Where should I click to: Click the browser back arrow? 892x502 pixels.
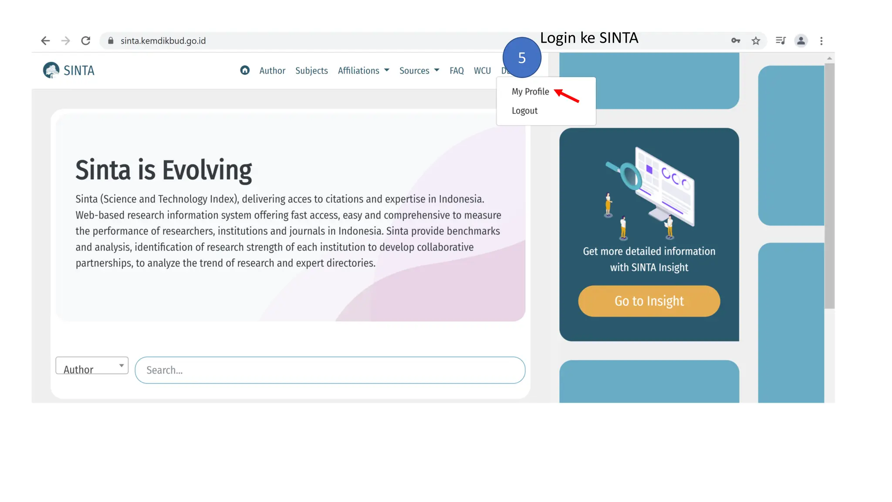(45, 41)
